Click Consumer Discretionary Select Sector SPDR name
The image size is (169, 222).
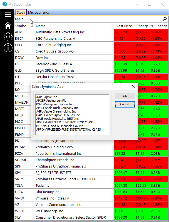click(x=74, y=218)
